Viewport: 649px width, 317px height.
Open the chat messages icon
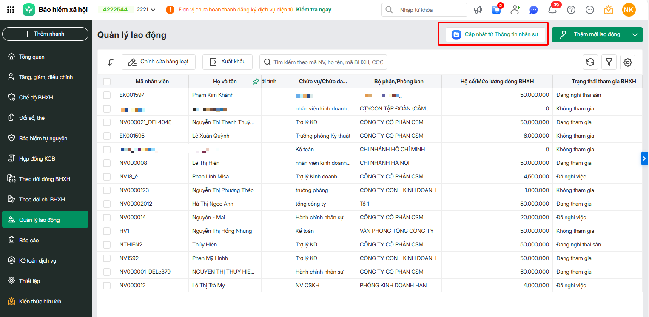click(x=534, y=10)
